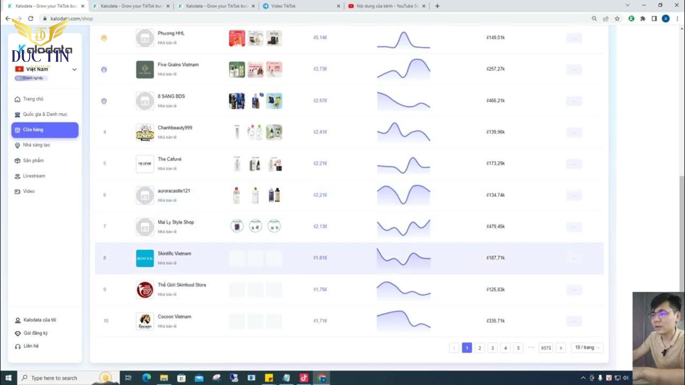Open auroracastle121 shop
Viewport: 685px width, 385px height.
tap(174, 191)
